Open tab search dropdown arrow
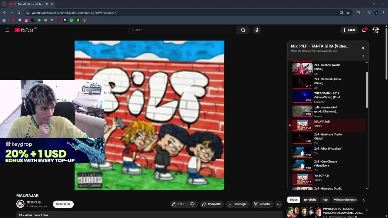 pos(4,4)
